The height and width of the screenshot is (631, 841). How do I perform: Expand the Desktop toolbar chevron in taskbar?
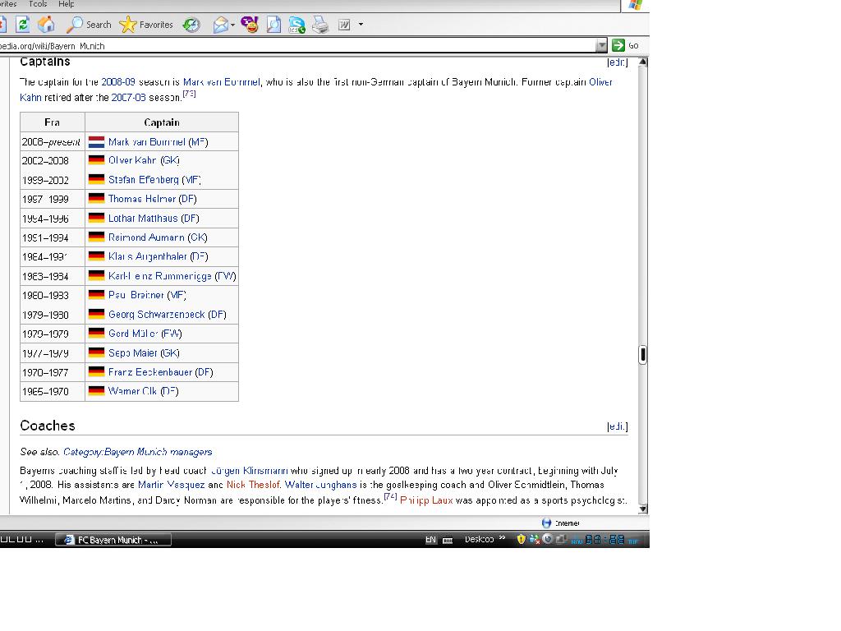502,539
